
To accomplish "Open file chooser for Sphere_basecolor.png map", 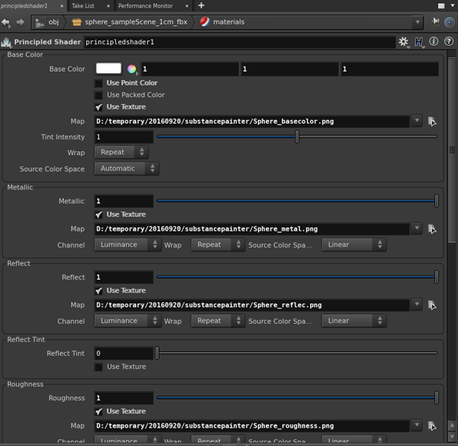I will pyautogui.click(x=432, y=121).
